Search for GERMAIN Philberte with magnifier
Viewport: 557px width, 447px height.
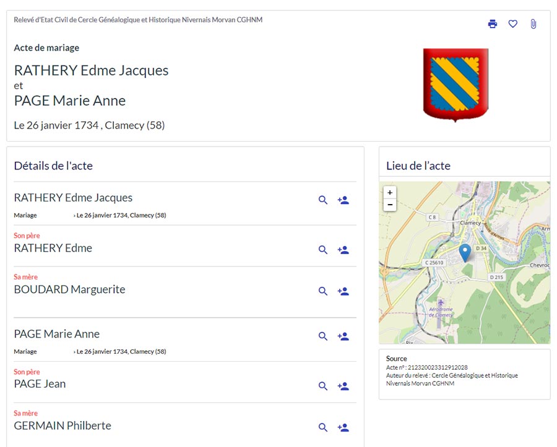[322, 427]
